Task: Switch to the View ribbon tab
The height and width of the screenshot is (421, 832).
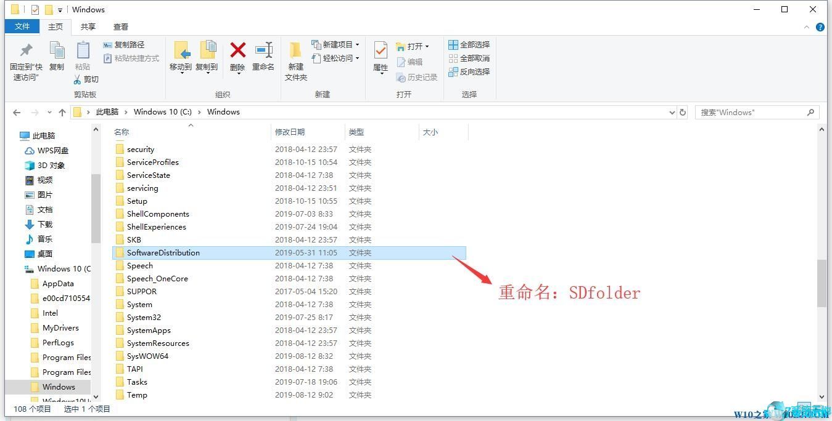Action: pos(121,26)
